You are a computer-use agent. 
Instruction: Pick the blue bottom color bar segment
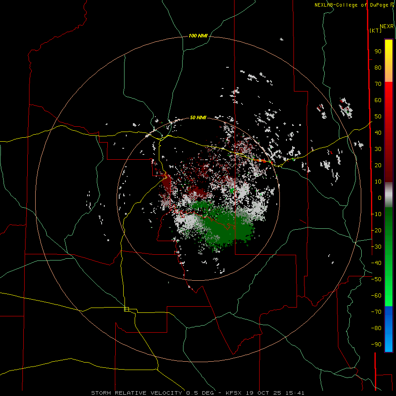point(389,328)
